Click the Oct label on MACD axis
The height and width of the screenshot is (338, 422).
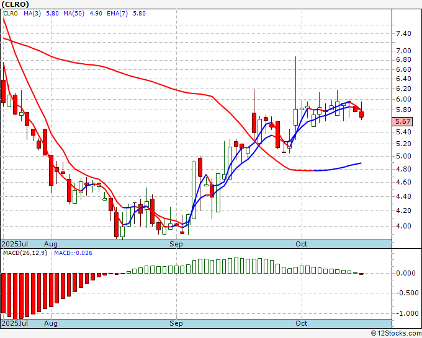coord(301,323)
